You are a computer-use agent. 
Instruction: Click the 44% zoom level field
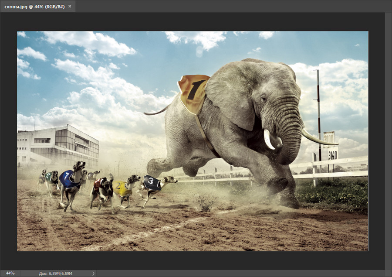[10, 273]
